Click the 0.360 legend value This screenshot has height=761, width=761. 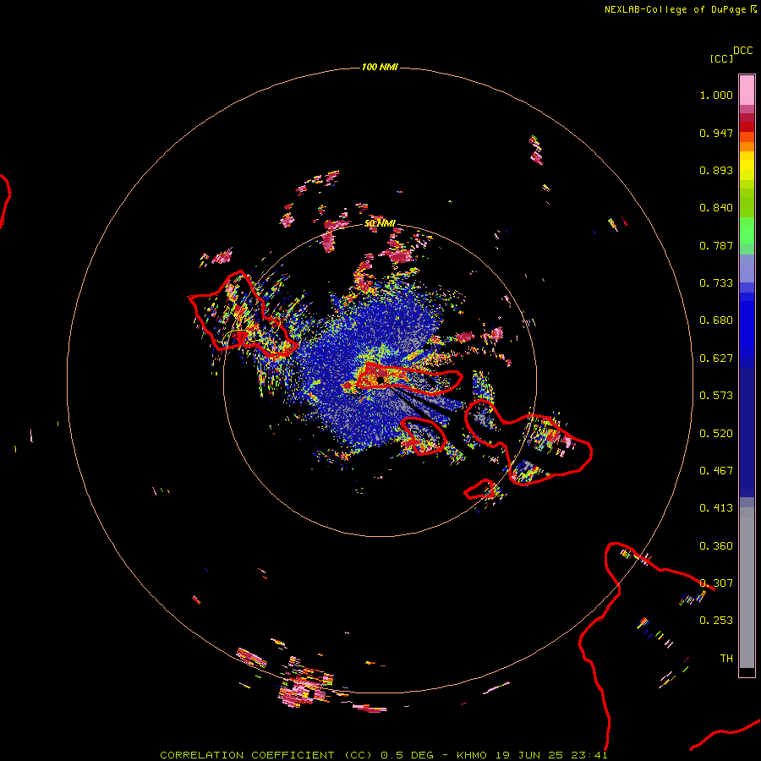(x=716, y=546)
